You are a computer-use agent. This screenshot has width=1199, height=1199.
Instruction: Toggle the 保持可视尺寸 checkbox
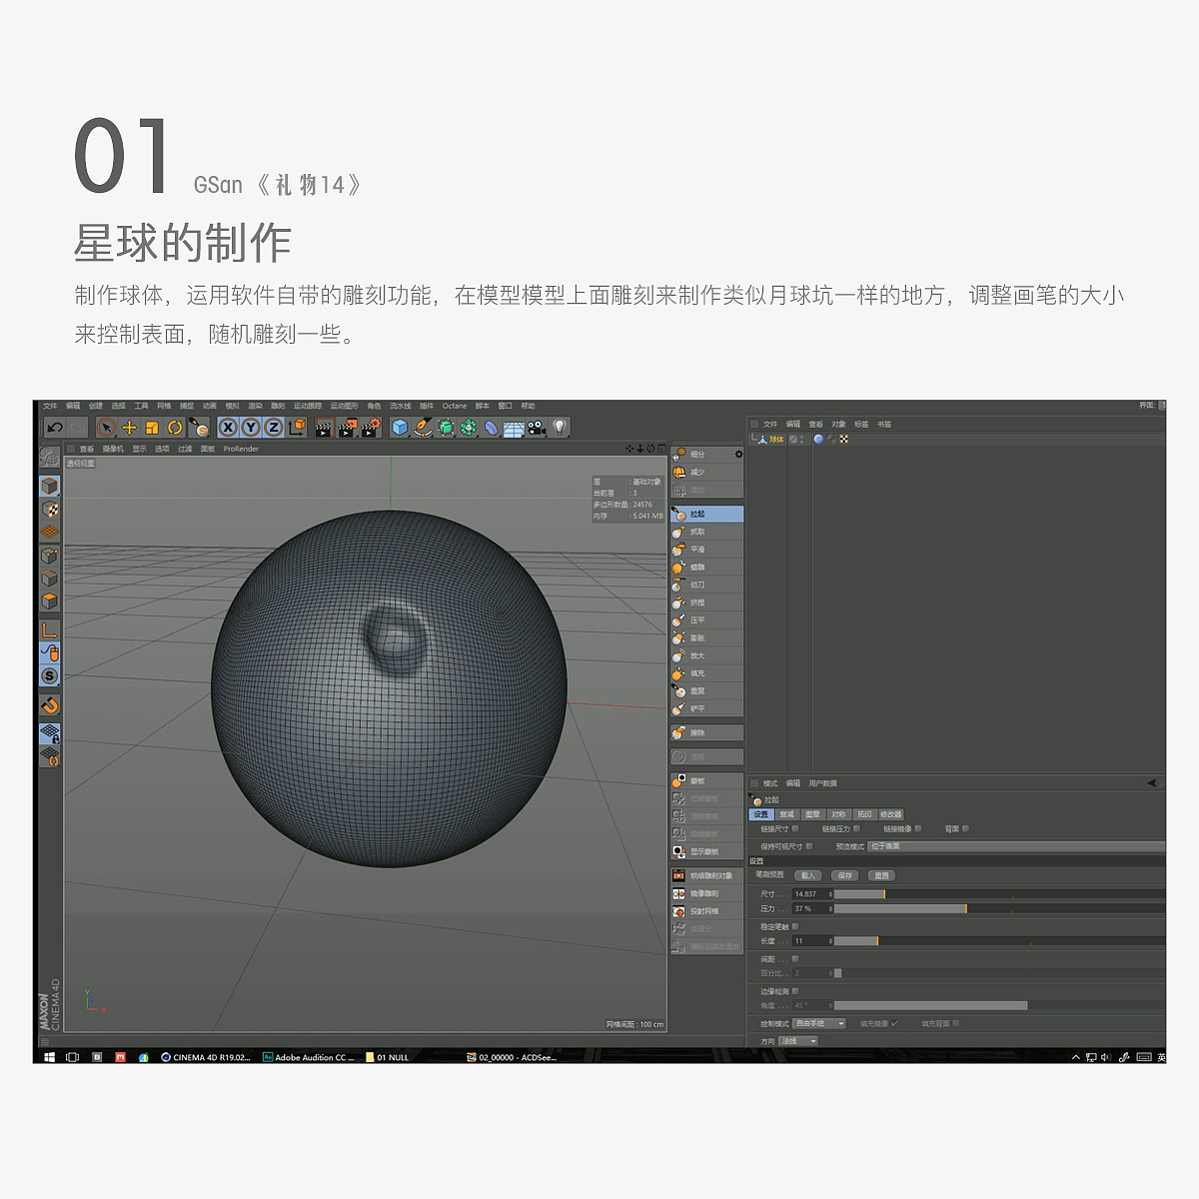click(x=809, y=846)
